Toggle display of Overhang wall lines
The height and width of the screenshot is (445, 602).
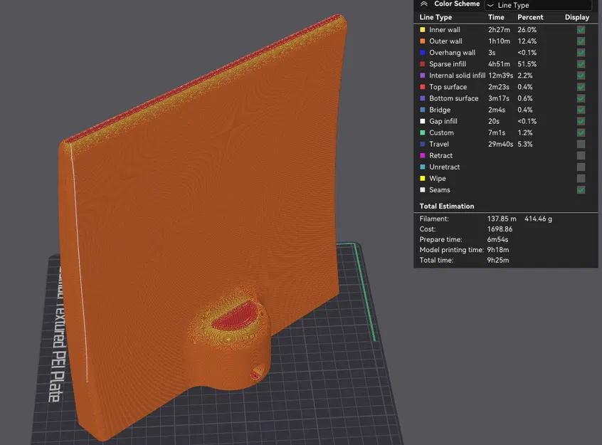tap(581, 53)
